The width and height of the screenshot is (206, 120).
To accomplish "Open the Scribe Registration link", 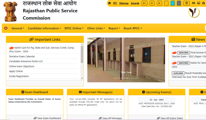I will click(19, 76).
